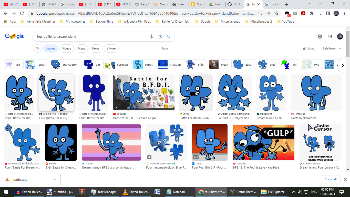Open the image search Tools
The image size is (350, 197).
pos(165,48)
